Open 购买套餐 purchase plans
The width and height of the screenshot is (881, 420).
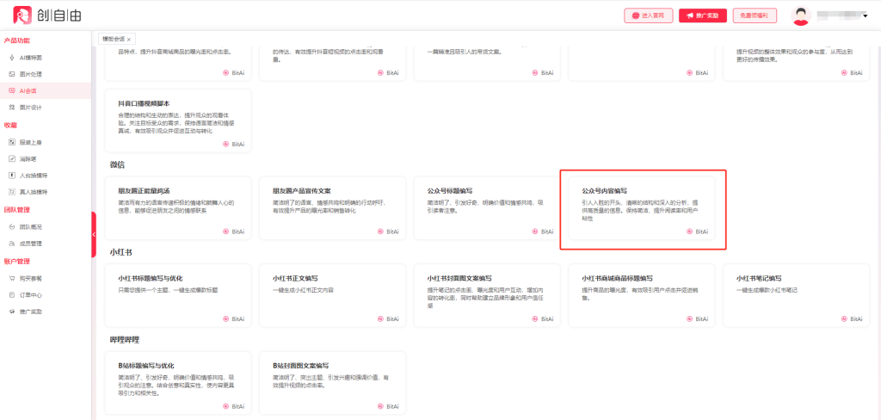30,278
